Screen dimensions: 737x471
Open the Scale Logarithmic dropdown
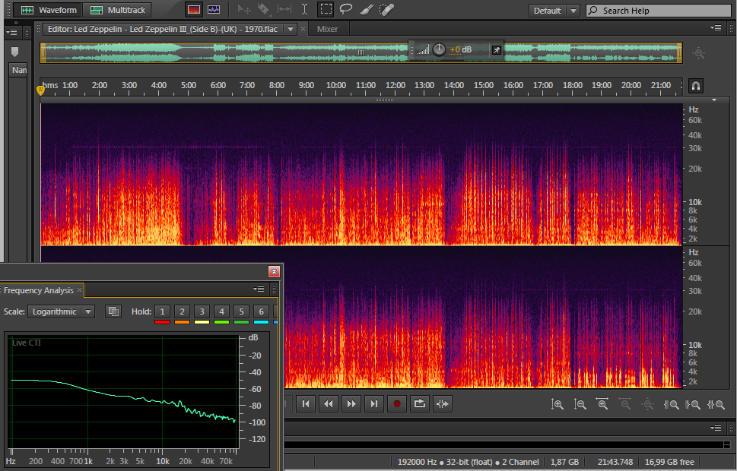[x=61, y=311]
